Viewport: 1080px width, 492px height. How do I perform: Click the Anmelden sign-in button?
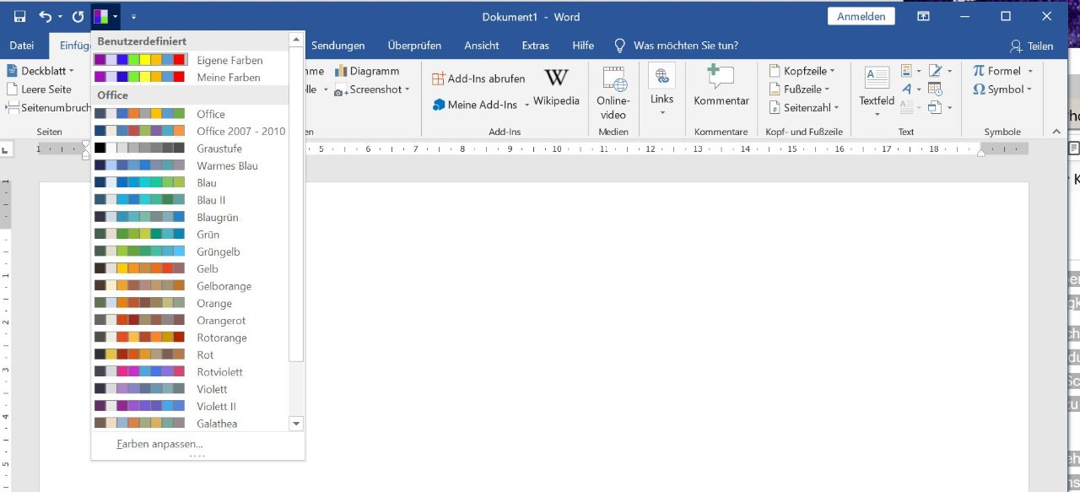point(861,16)
